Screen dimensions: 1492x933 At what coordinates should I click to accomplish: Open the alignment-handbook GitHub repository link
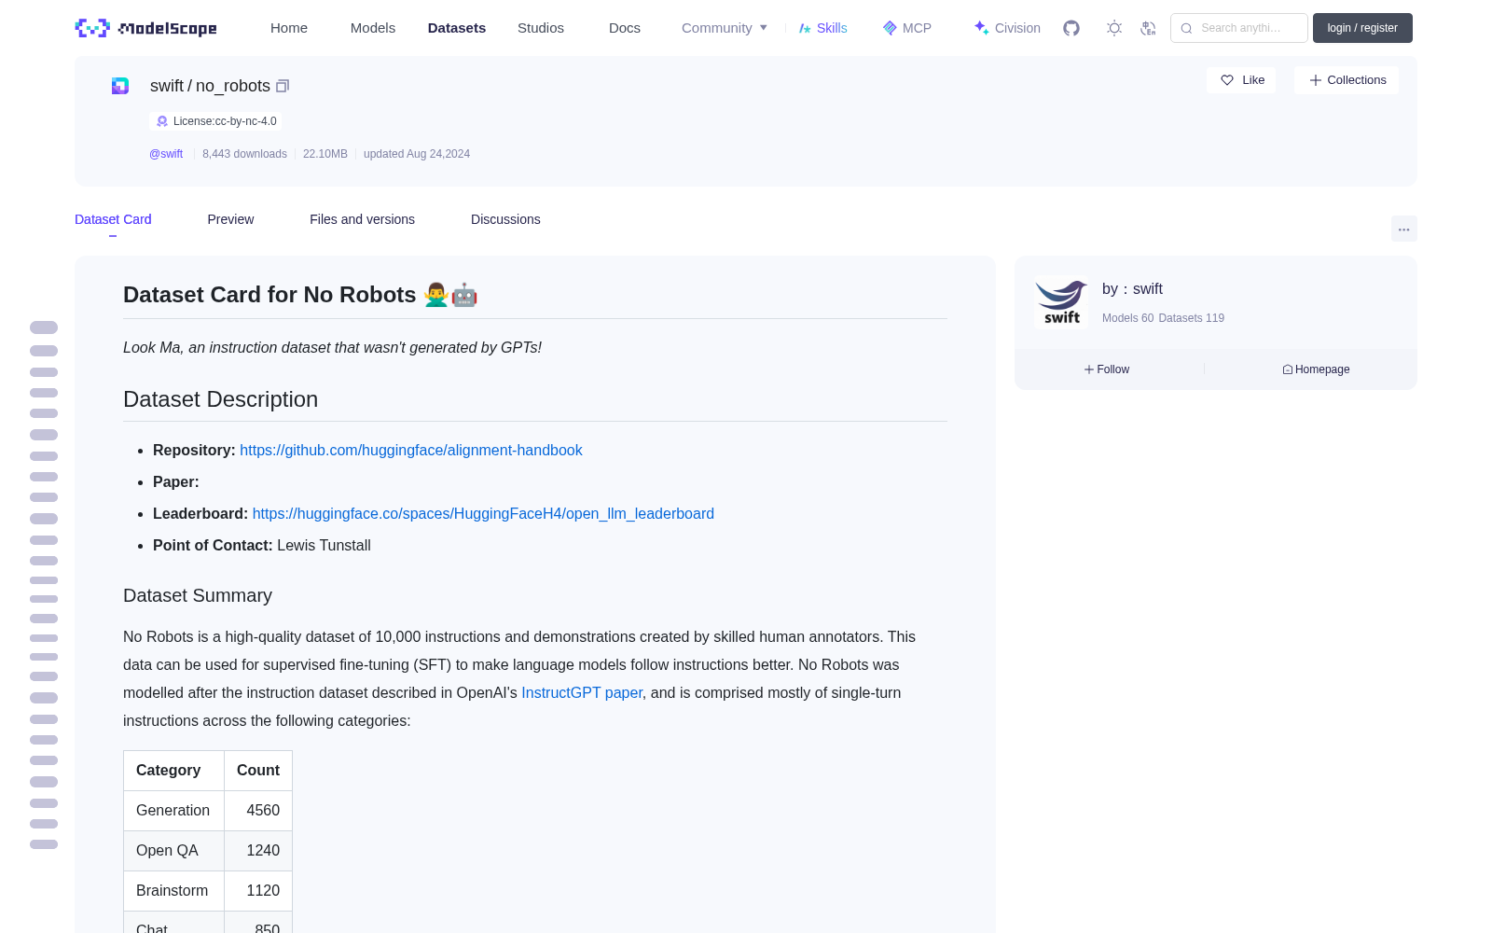pyautogui.click(x=411, y=450)
